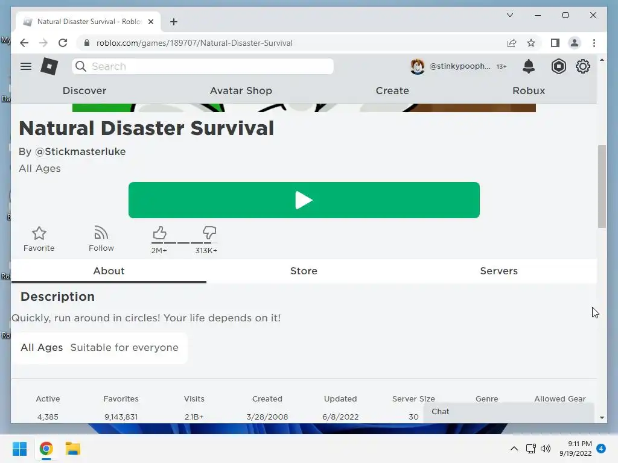Open the Windows Start menu

click(20, 449)
